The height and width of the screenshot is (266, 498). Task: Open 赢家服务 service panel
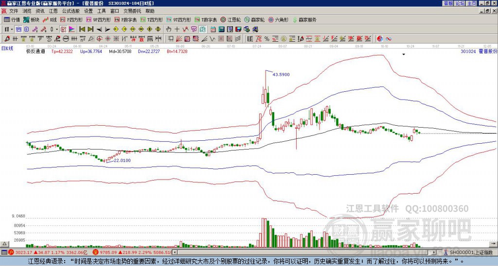pyautogui.click(x=304, y=19)
